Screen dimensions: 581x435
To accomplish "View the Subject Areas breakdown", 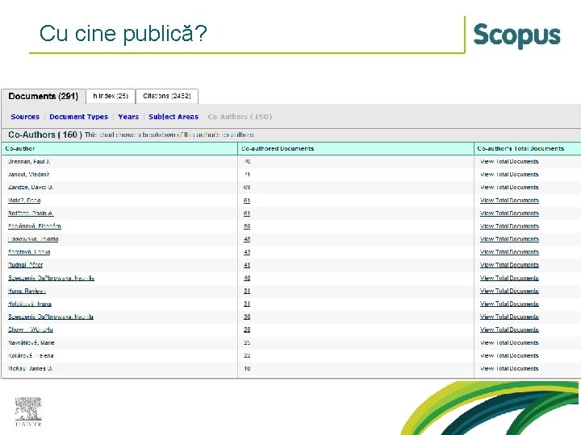I will click(173, 117).
